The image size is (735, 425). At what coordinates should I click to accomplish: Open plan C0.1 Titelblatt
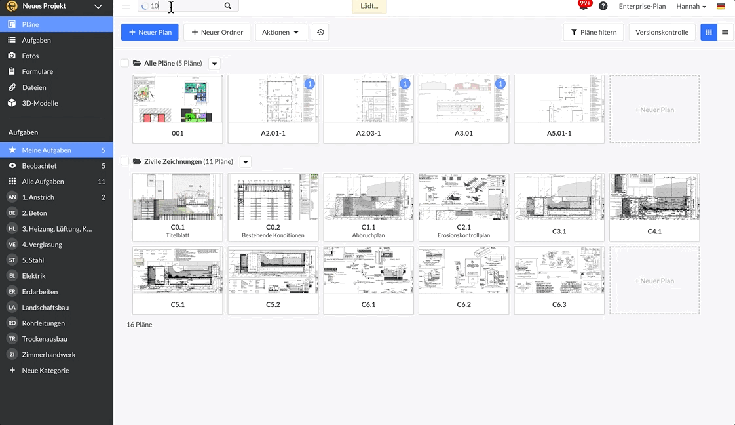pos(178,207)
